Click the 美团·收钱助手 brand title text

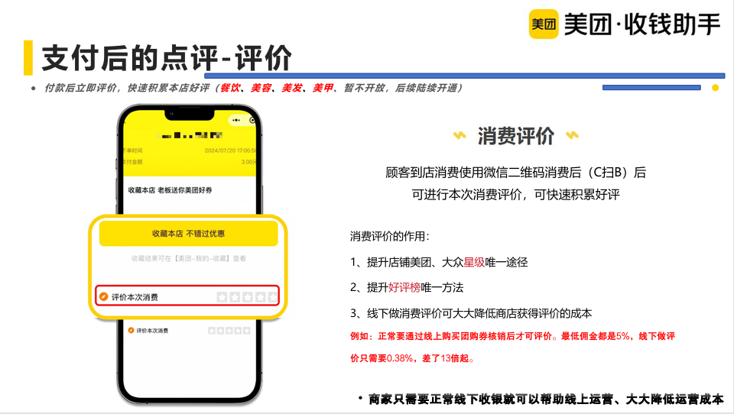coord(641,24)
